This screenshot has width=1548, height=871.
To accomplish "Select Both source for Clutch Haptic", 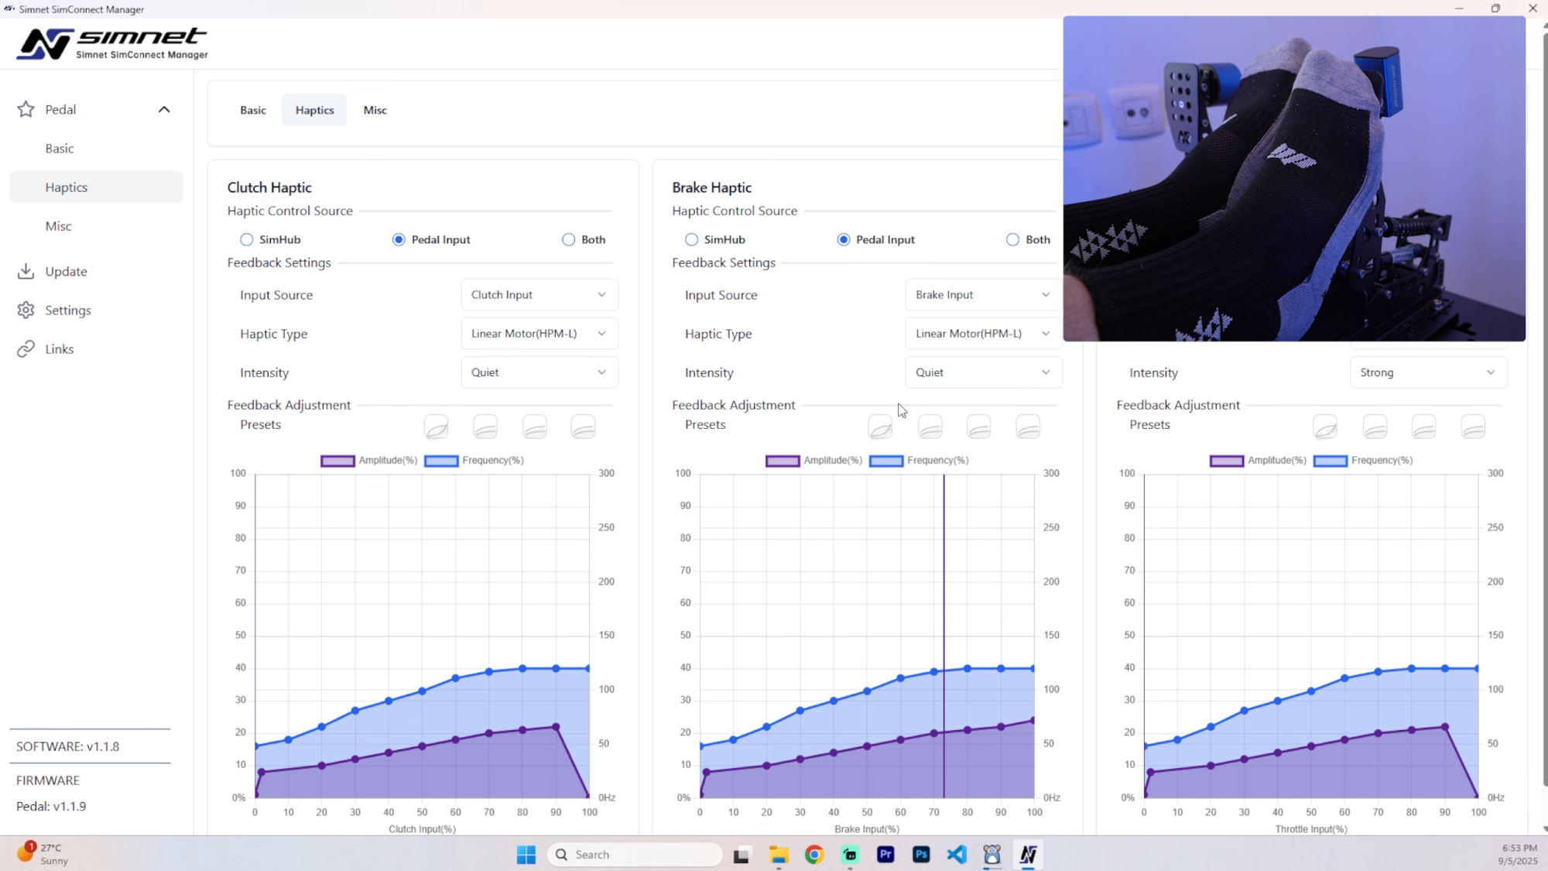I will coord(569,239).
